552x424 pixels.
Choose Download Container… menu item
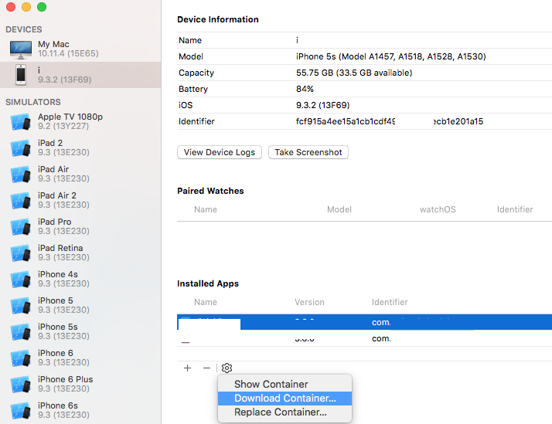[285, 399]
